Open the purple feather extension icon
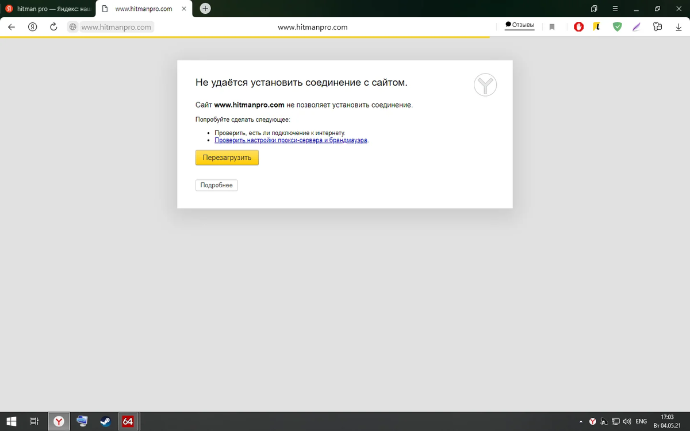 637,27
